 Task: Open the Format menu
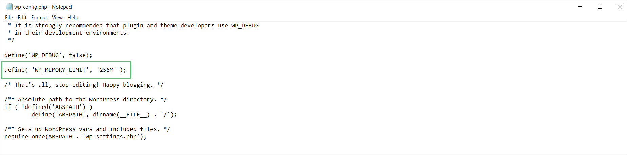click(39, 18)
